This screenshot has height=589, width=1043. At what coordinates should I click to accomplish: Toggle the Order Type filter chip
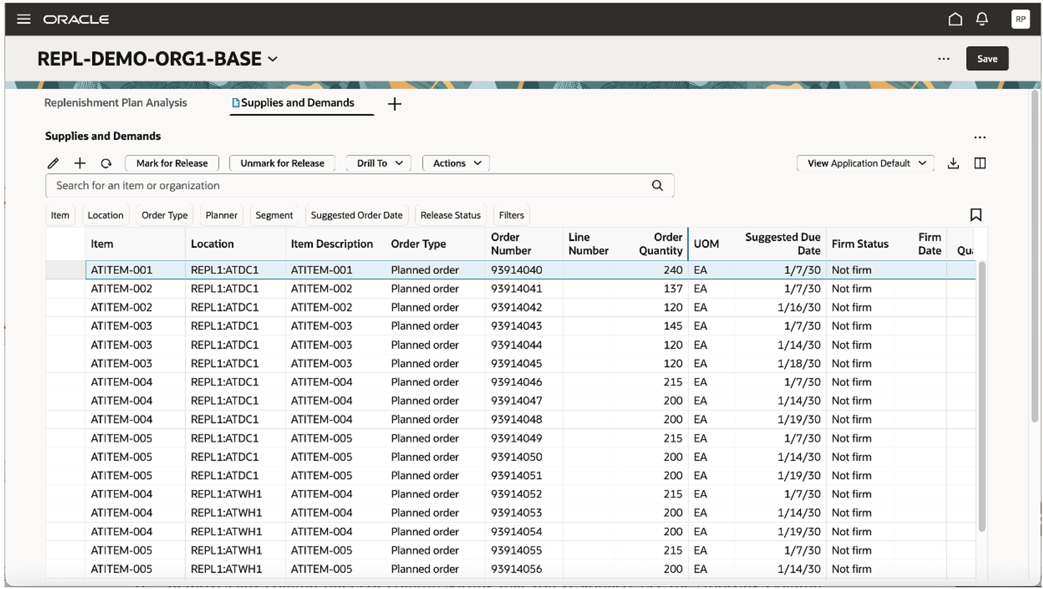coord(164,215)
